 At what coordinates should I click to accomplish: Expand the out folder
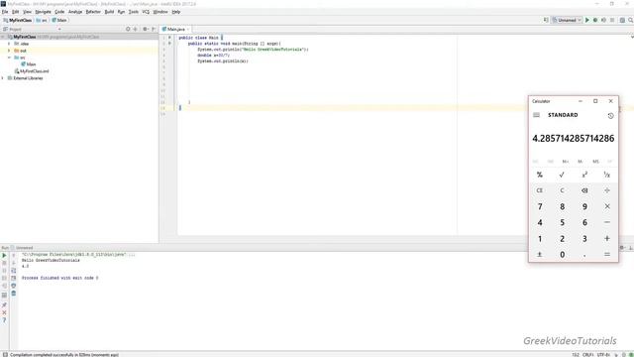tap(9, 51)
